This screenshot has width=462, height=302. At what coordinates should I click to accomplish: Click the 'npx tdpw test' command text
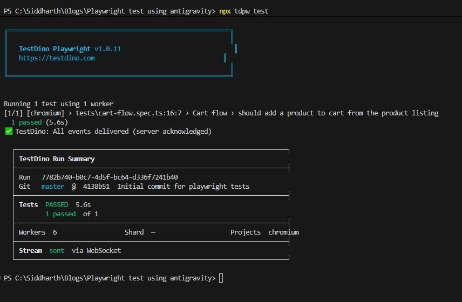click(x=243, y=11)
